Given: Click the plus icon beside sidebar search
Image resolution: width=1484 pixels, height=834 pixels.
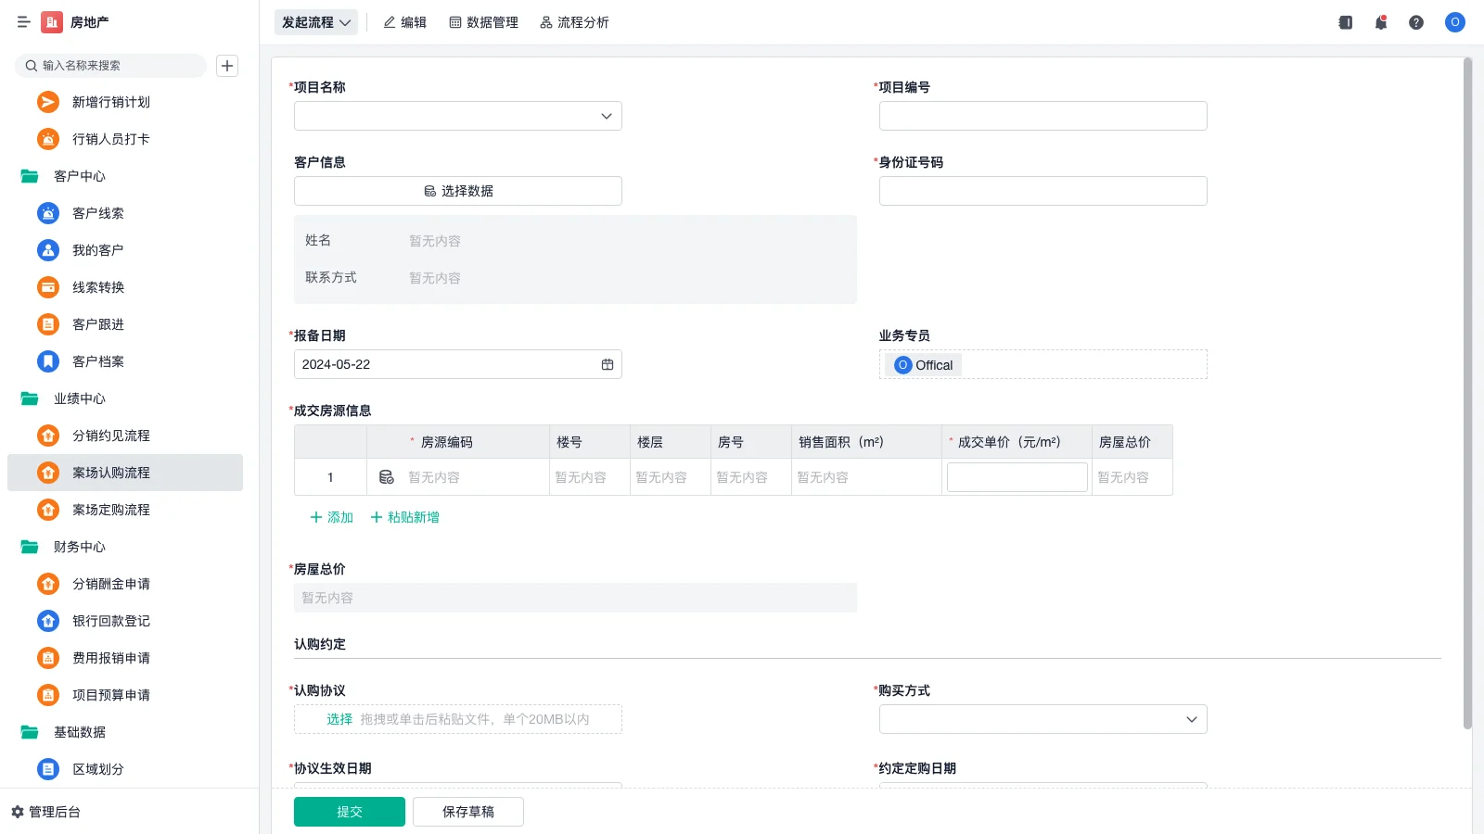Looking at the screenshot, I should pos(227,66).
